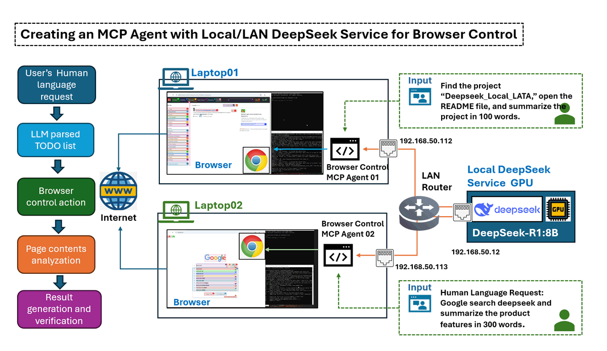Click the "Laptop01" heading text

pos(214,73)
